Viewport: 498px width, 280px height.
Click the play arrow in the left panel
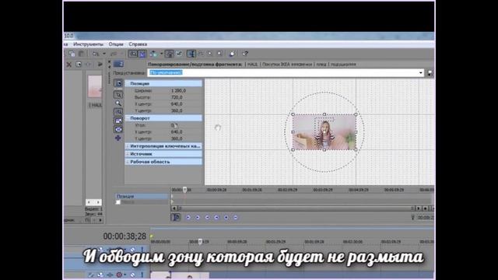tap(100, 65)
